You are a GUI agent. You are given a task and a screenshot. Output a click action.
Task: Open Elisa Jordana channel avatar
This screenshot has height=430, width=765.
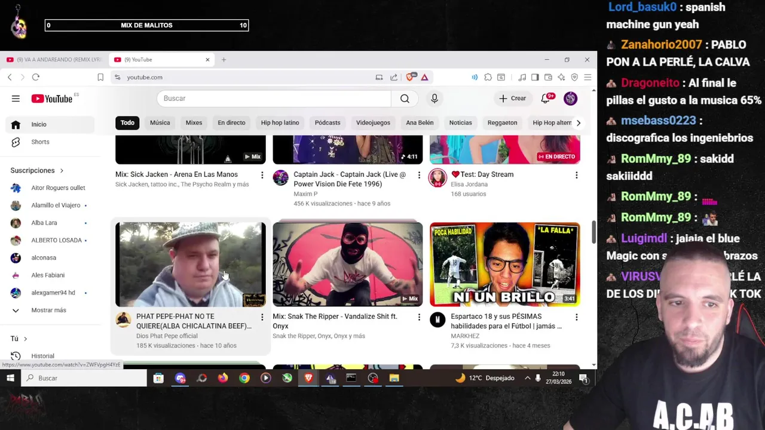tap(437, 178)
